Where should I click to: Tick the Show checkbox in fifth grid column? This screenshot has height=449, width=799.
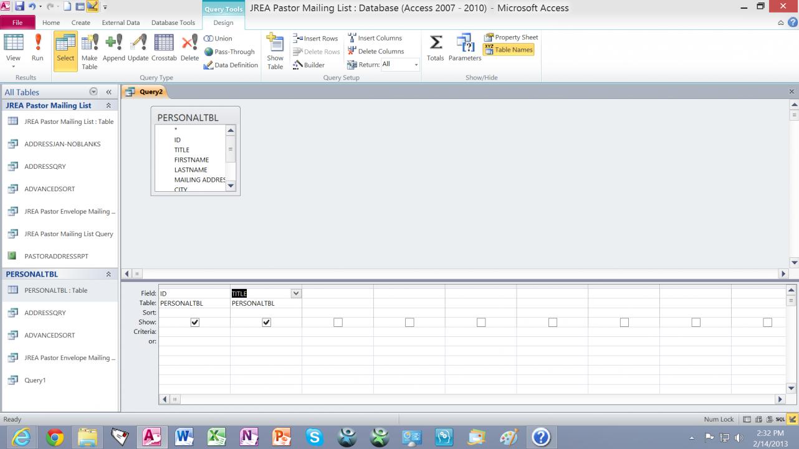click(x=481, y=323)
